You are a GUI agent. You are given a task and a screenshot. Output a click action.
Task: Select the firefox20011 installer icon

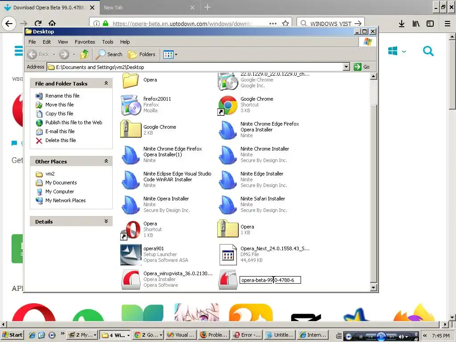tap(130, 105)
